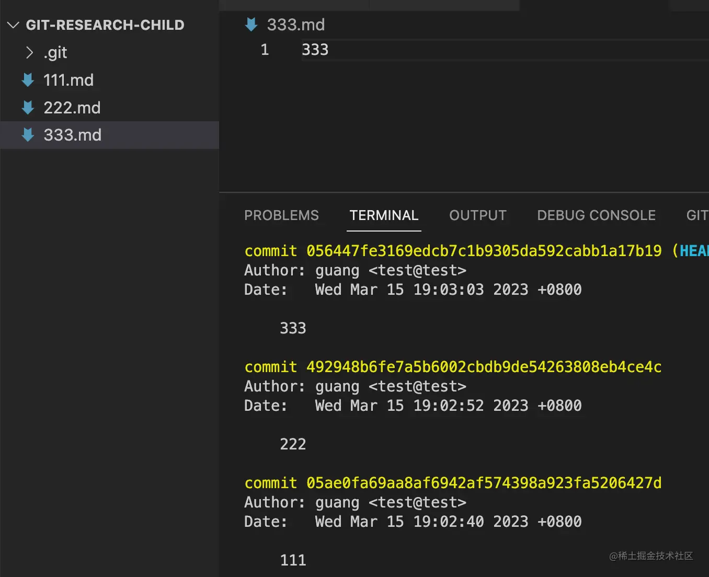This screenshot has width=709, height=577.
Task: Open the PROBLEMS panel
Action: click(x=281, y=215)
